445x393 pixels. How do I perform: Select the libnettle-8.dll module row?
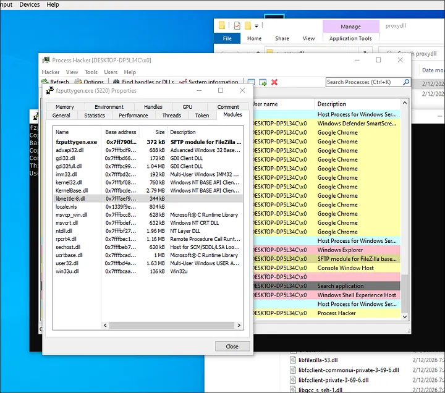pyautogui.click(x=148, y=198)
